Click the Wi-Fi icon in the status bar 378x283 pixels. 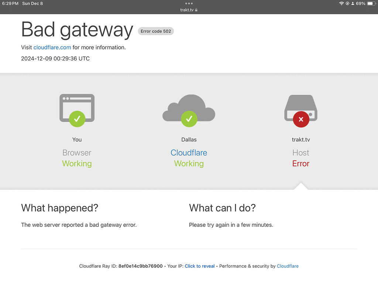point(341,3)
